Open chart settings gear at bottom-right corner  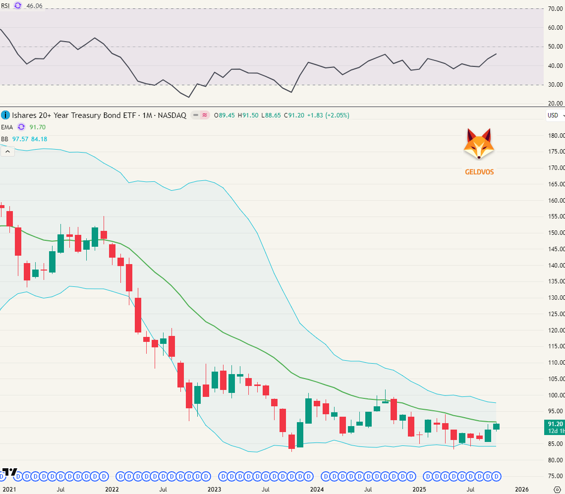pyautogui.click(x=557, y=489)
